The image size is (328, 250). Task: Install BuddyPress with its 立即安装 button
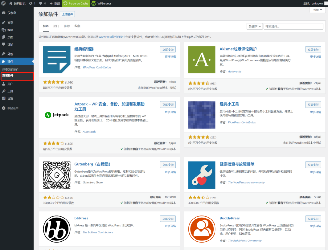pyautogui.click(x=313, y=219)
